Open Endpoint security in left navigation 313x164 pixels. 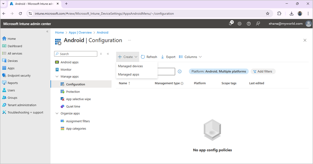click(x=19, y=76)
